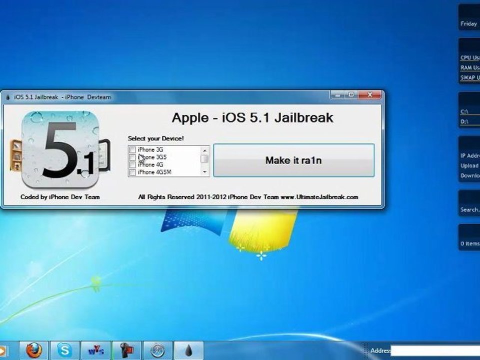This screenshot has height=360, width=480.
Task: Click the 'Select your Device!' label
Action: [156, 138]
